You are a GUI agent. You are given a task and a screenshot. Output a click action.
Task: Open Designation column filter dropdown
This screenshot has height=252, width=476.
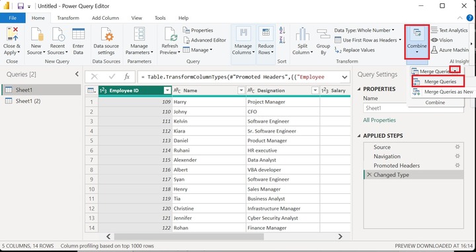pyautogui.click(x=315, y=90)
